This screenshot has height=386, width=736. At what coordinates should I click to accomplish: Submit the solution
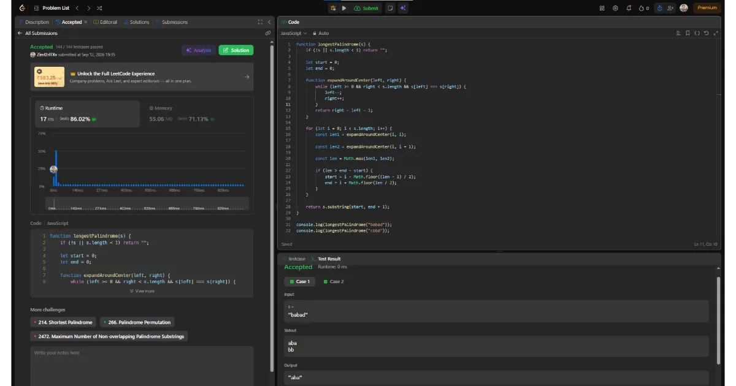[x=366, y=8]
